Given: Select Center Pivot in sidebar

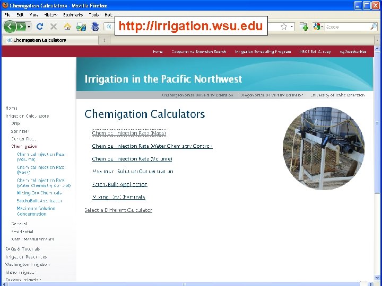Looking at the screenshot, I should coord(24,139).
